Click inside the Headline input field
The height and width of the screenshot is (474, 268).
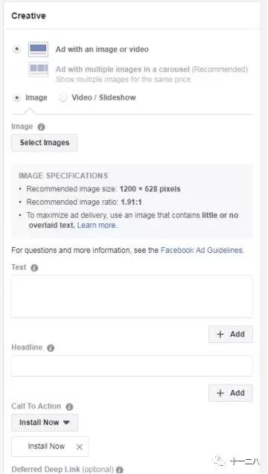[x=132, y=366]
